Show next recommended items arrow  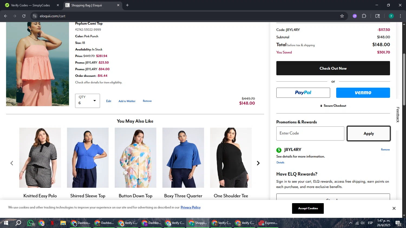[x=258, y=163]
